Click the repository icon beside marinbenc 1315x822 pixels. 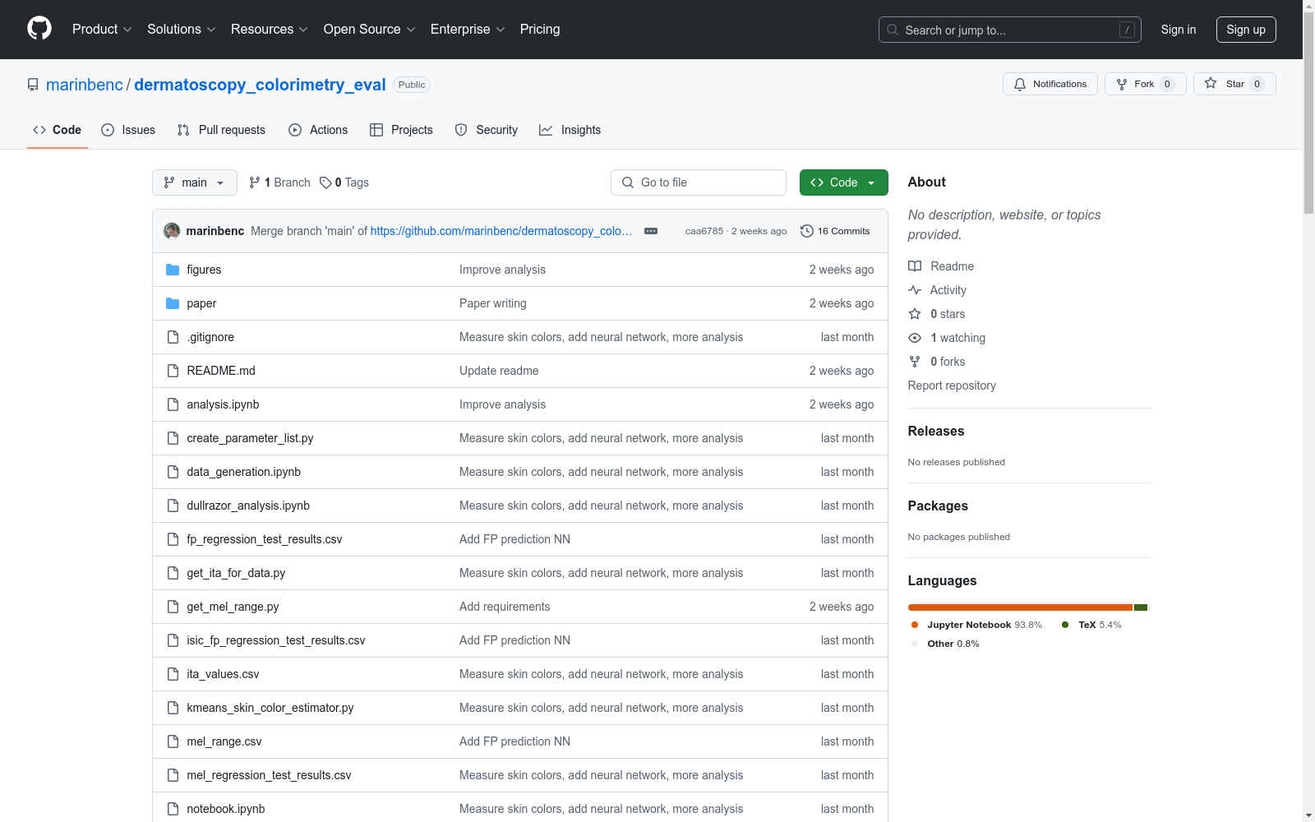[33, 85]
